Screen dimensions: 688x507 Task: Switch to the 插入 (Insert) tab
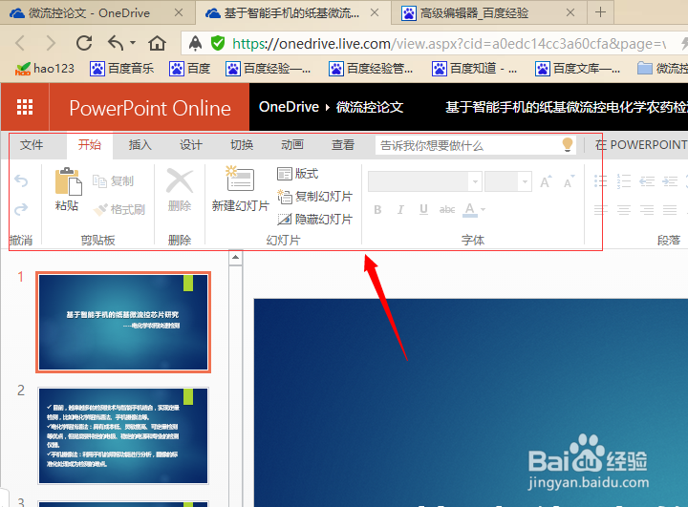(x=140, y=145)
